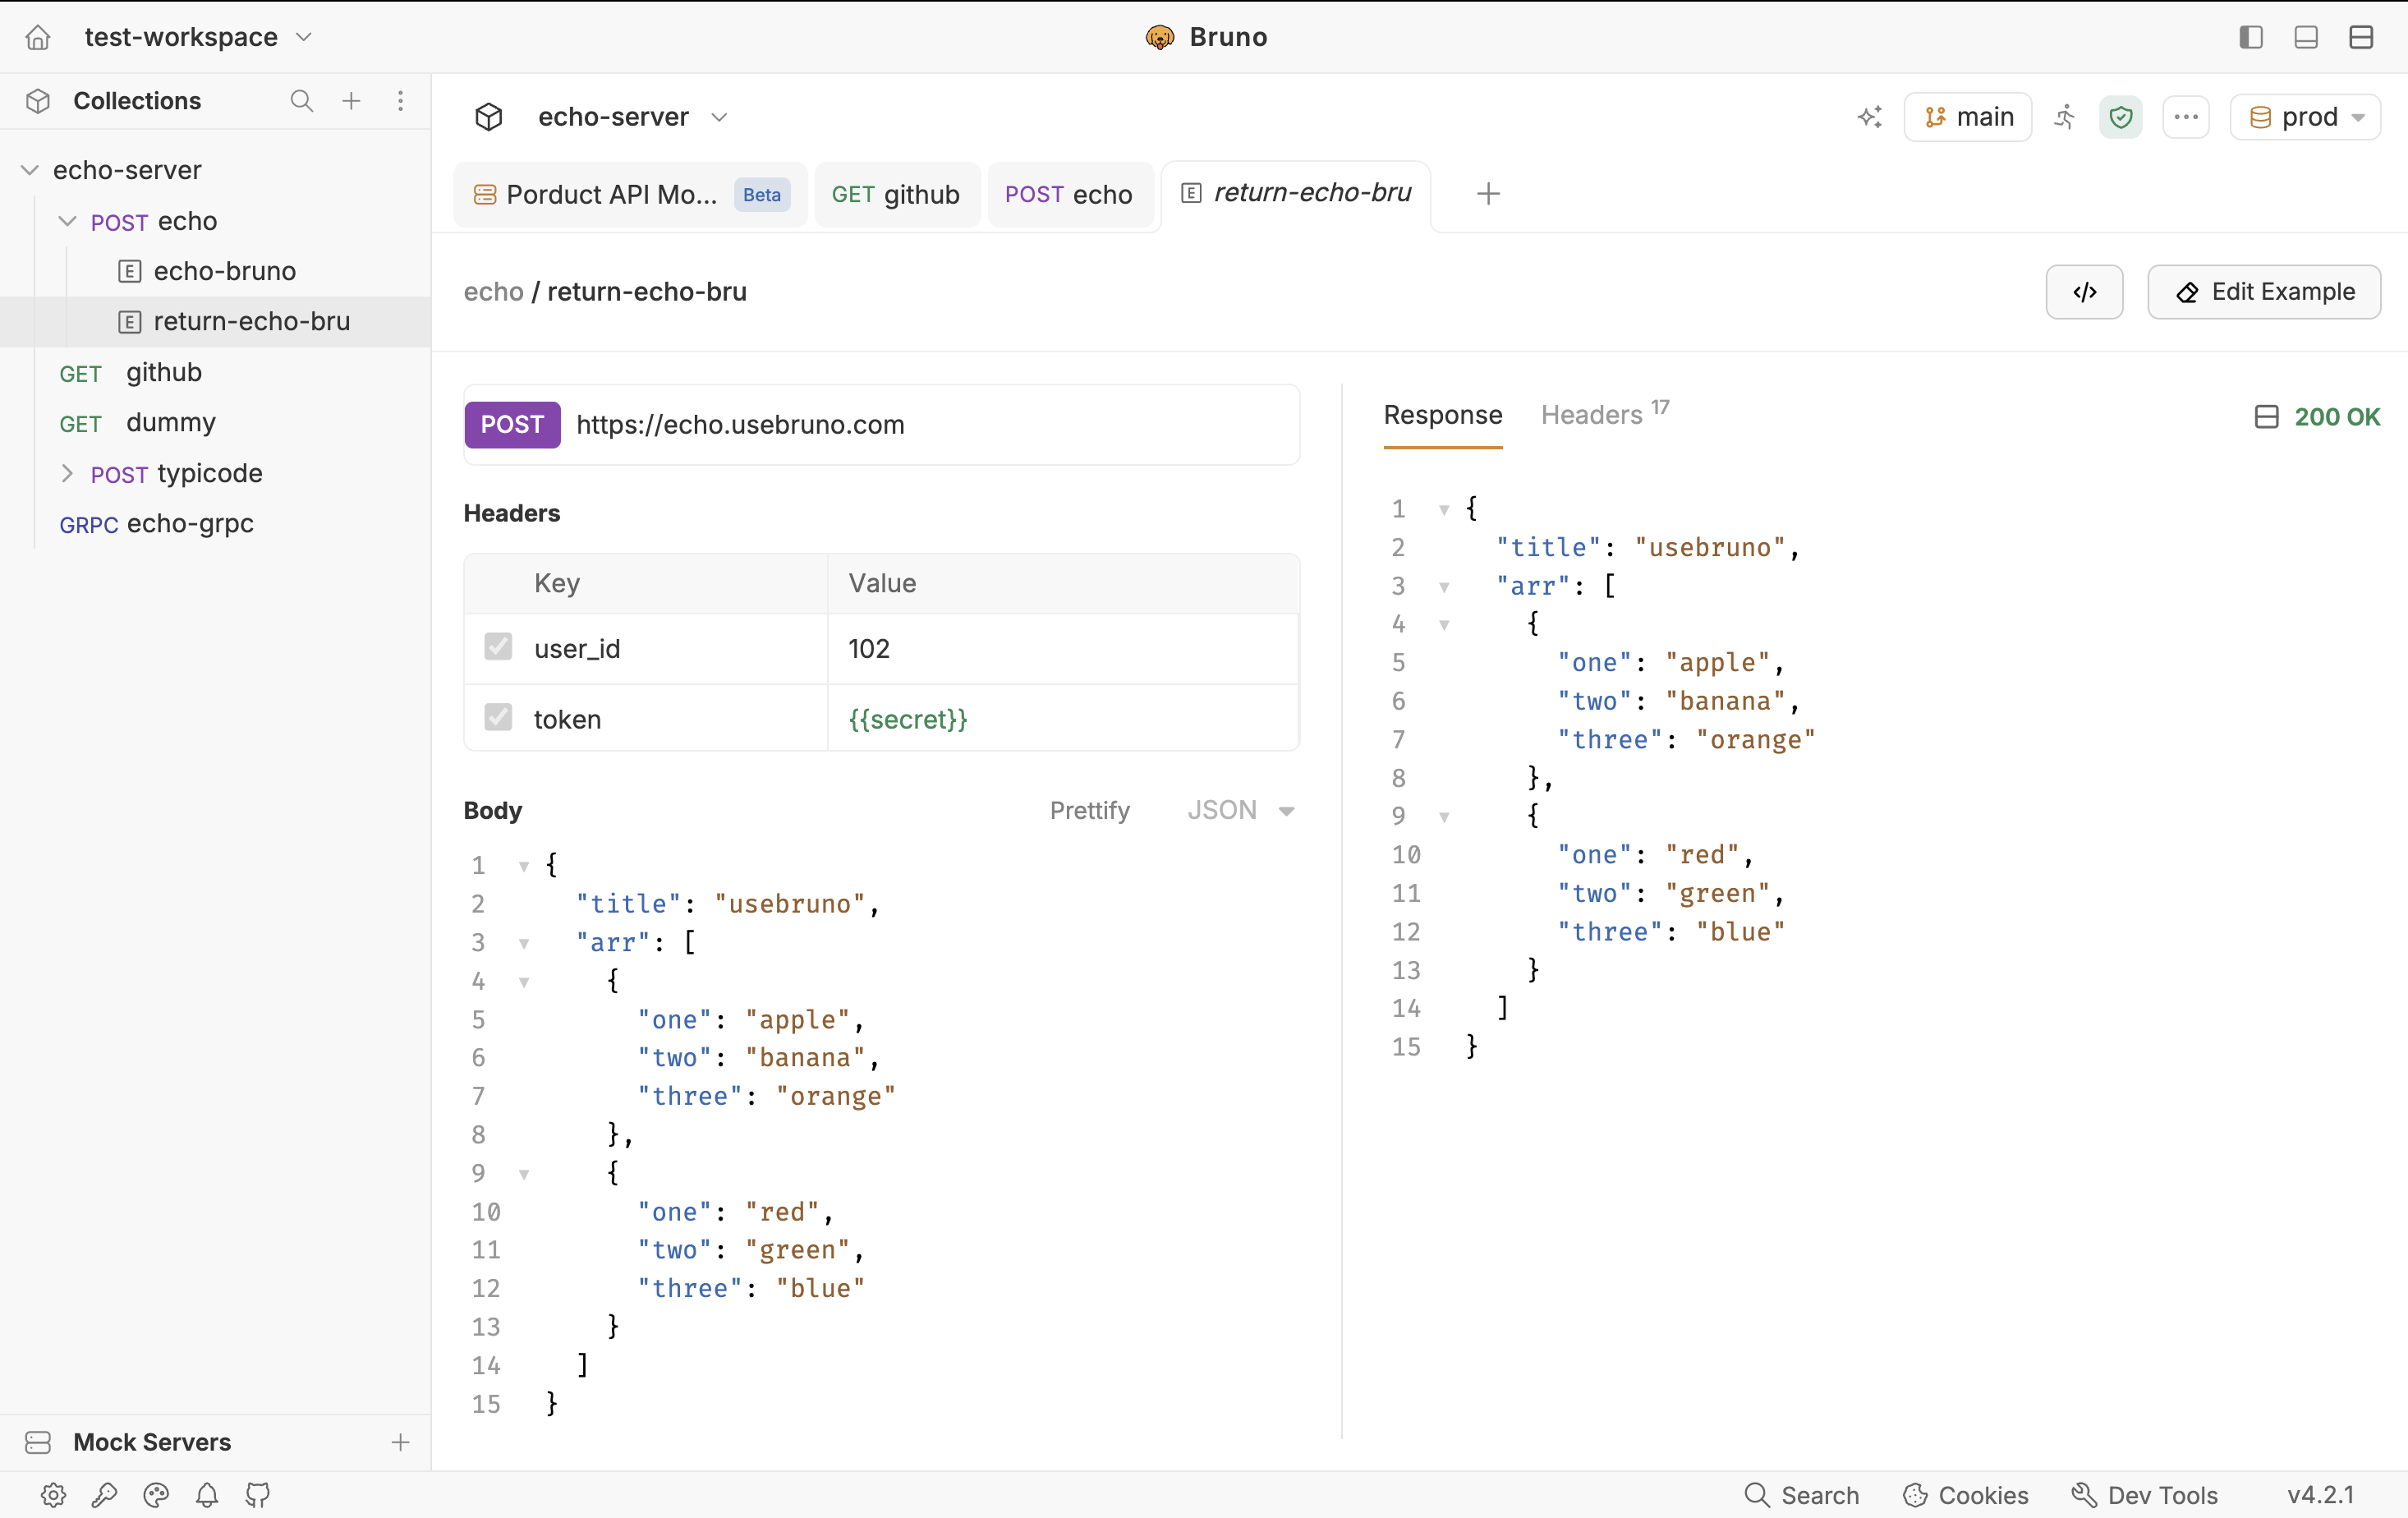Collapse the POST echo request examples

(67, 221)
